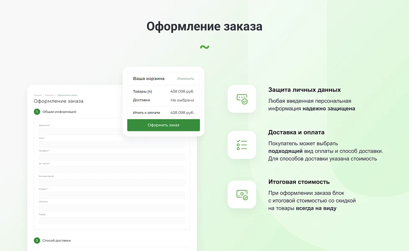Click the Общая информация section title
This screenshot has height=251, width=409.
(60, 112)
